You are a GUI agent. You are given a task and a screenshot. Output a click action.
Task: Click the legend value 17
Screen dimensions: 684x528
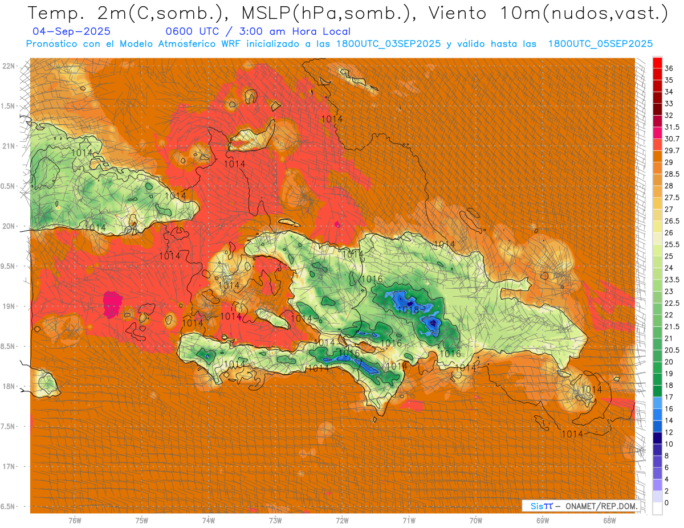click(669, 397)
